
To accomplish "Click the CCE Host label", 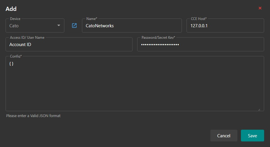I will 199,19.
